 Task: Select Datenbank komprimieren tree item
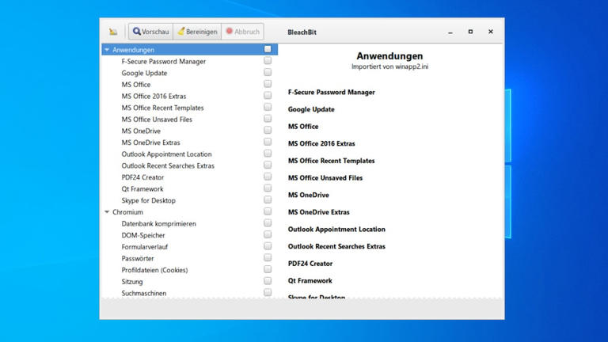159,224
